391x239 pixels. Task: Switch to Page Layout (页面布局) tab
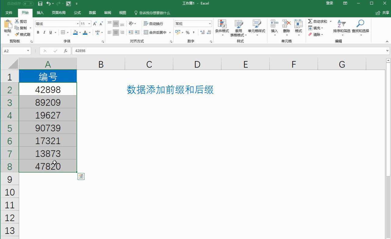click(x=59, y=13)
